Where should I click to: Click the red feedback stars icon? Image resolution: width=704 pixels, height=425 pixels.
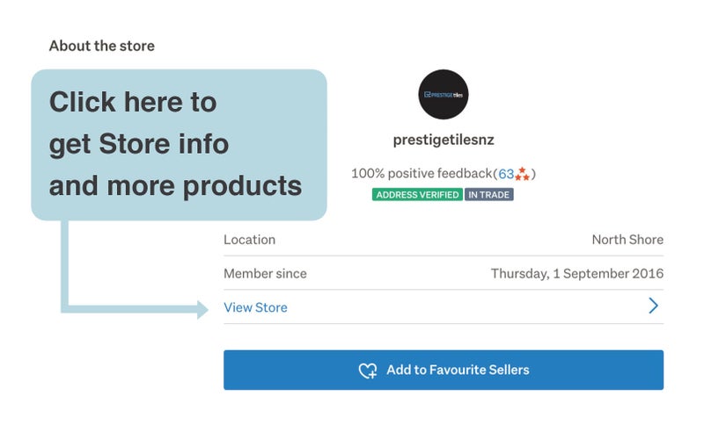coord(522,174)
